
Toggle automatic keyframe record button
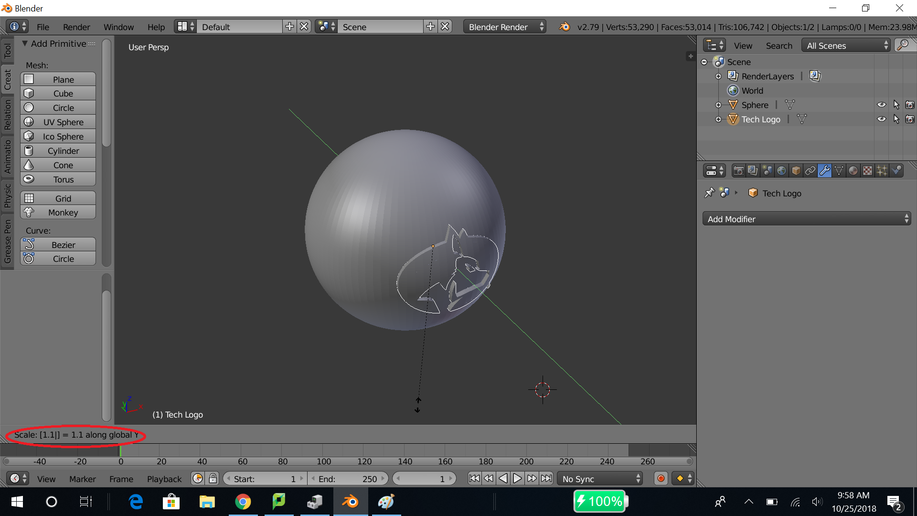661,478
